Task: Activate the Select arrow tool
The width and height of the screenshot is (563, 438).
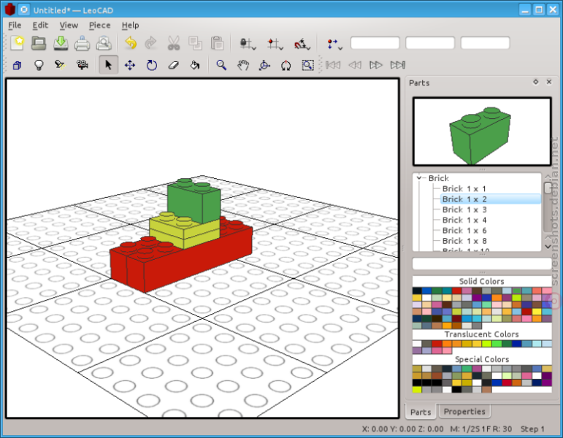Action: coord(108,65)
